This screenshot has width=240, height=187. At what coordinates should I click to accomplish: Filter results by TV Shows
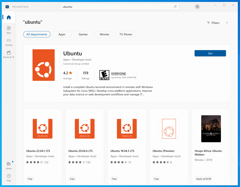(x=126, y=34)
